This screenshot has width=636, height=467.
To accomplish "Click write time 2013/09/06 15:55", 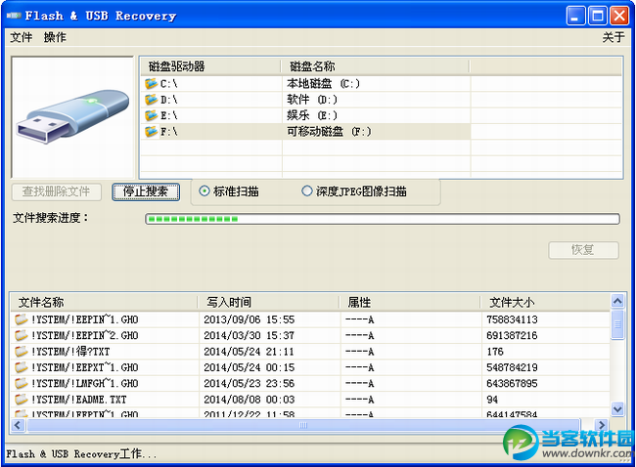I will click(x=250, y=319).
